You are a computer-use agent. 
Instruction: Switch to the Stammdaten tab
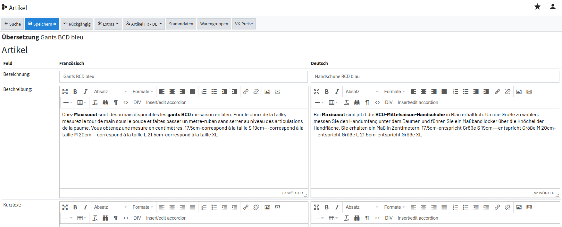pyautogui.click(x=181, y=24)
